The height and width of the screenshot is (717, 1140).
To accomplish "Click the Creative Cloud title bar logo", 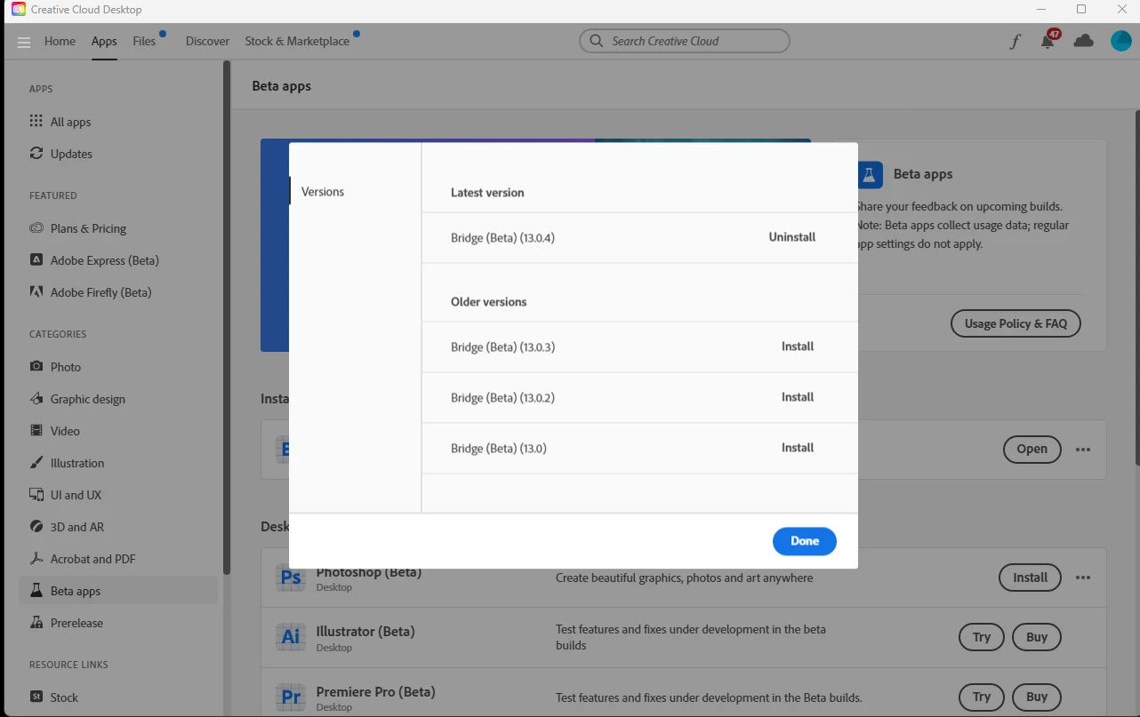I will pyautogui.click(x=19, y=10).
